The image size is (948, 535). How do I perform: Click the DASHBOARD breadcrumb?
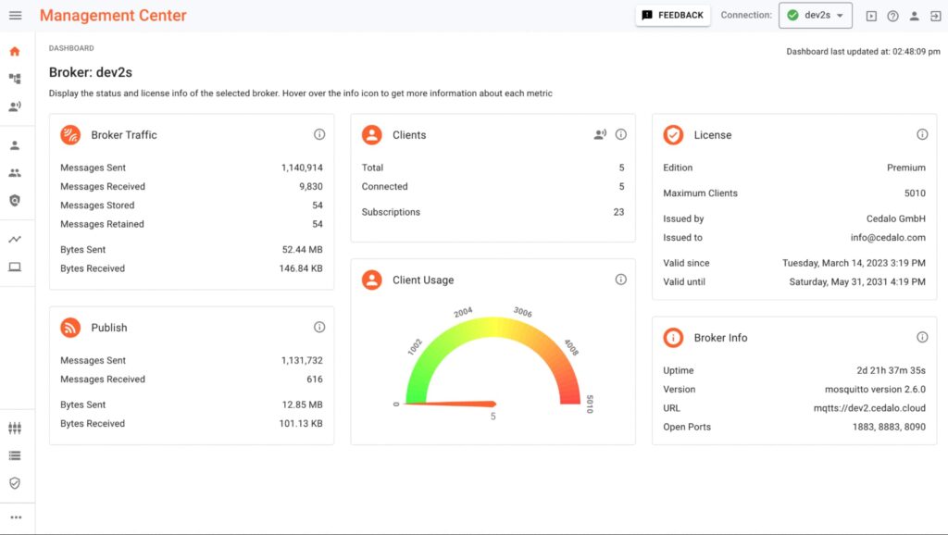(x=71, y=48)
